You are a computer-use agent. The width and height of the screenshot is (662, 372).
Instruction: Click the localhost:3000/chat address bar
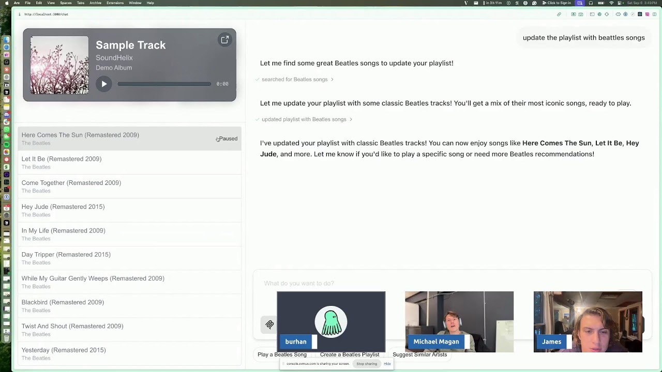click(x=46, y=14)
